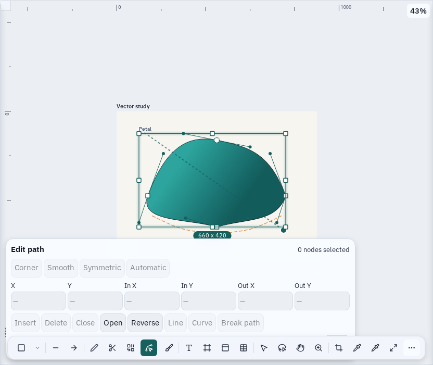
Task: Click the Close path button
Action: point(85,323)
